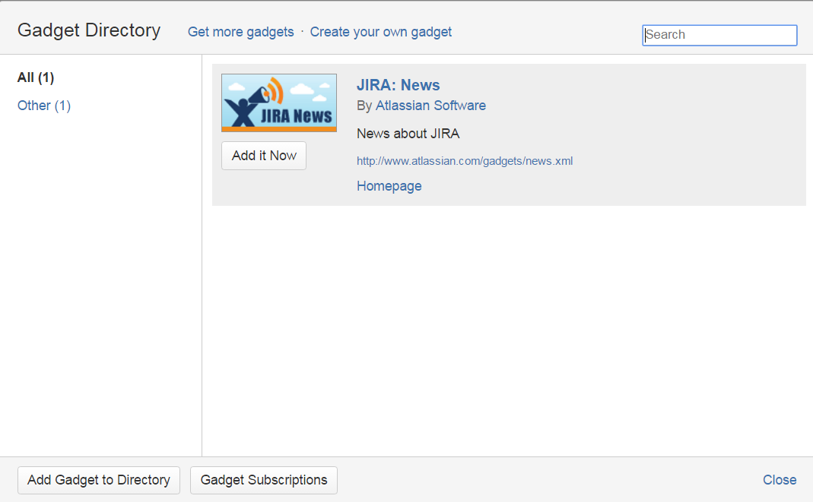This screenshot has height=502, width=813.
Task: Open Gadget Subscriptions
Action: coord(264,480)
